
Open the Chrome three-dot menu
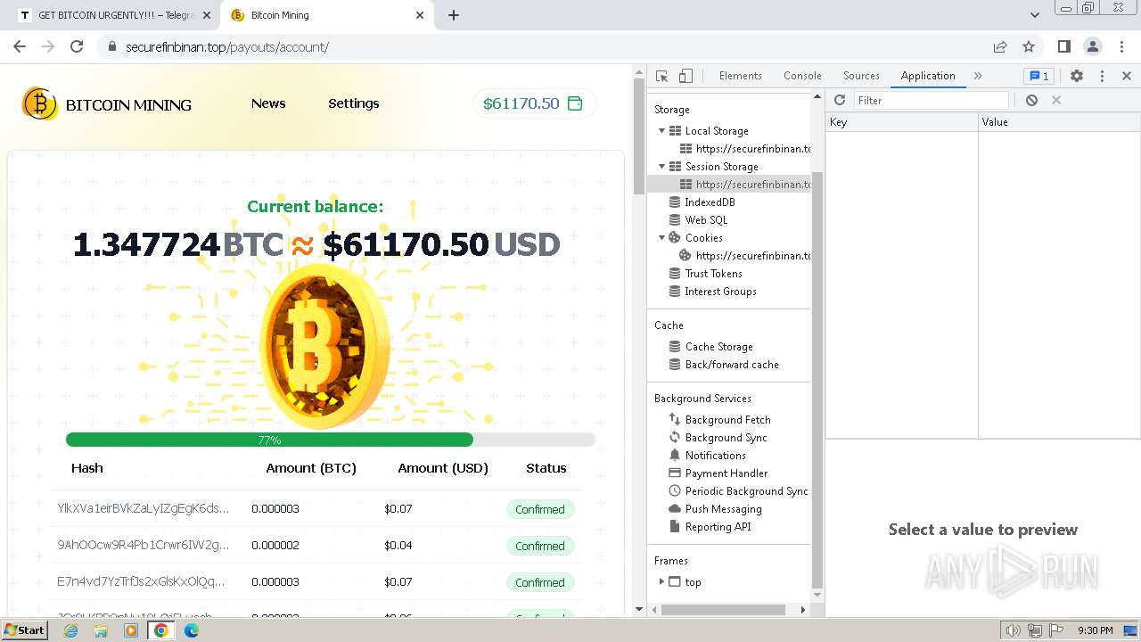[1121, 46]
